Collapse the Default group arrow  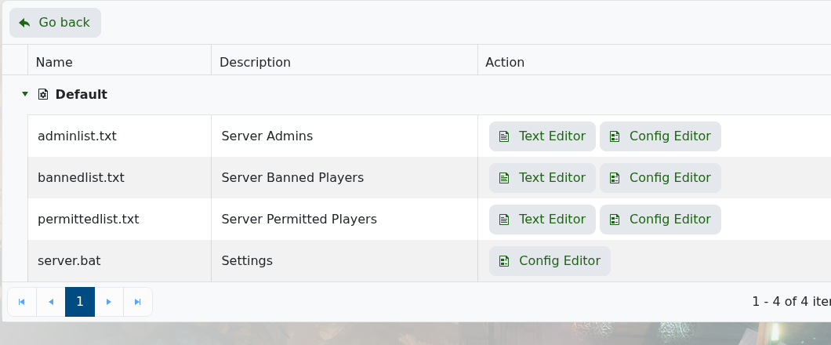(x=24, y=94)
